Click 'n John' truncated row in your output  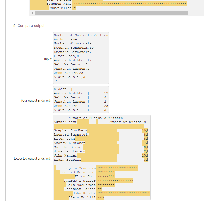[x=72, y=89]
